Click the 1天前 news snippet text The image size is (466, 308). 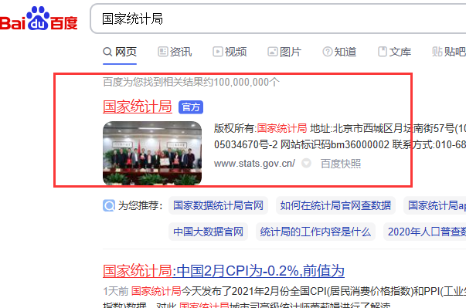(x=284, y=291)
